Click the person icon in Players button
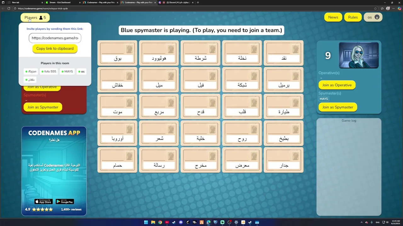The width and height of the screenshot is (403, 226). pos(41,18)
